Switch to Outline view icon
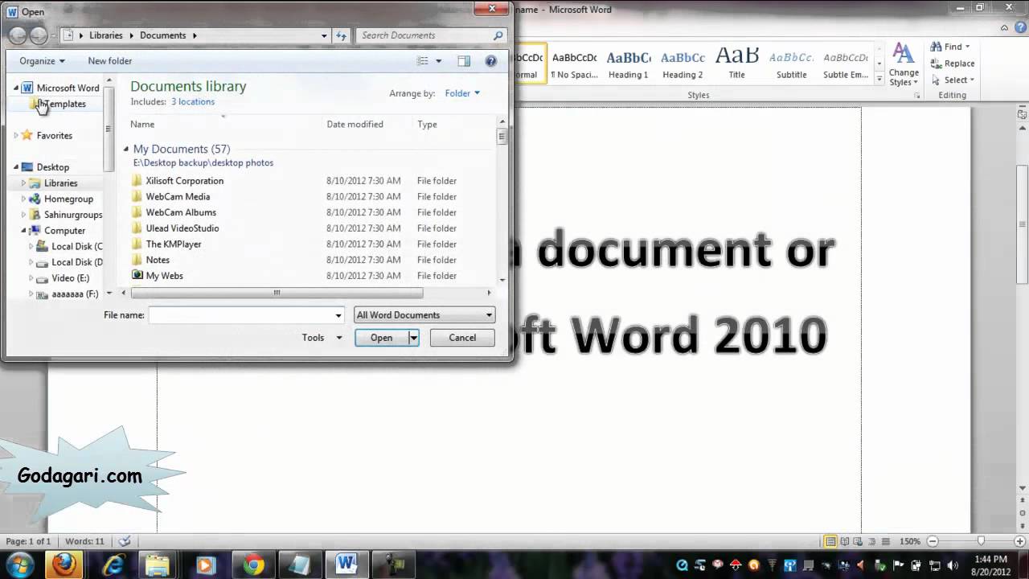The height and width of the screenshot is (579, 1029). tap(872, 542)
